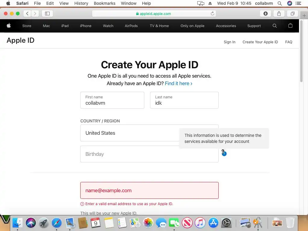
Task: Activate Siri from the menu bar
Action: [290, 3]
